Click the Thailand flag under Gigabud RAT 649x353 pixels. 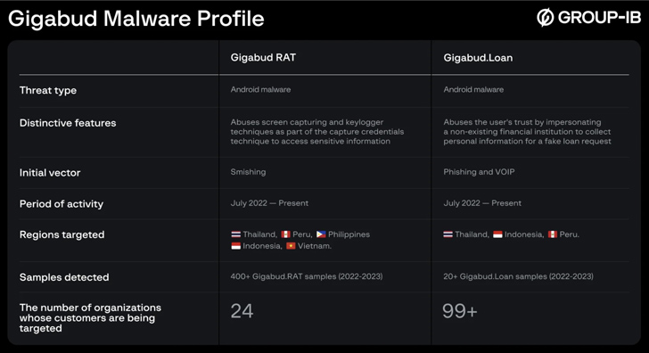click(x=236, y=234)
